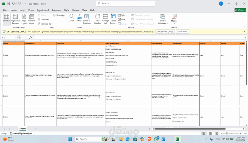Click the insert function fx icon
Viewport: 248px width, 143px height.
tap(30, 37)
